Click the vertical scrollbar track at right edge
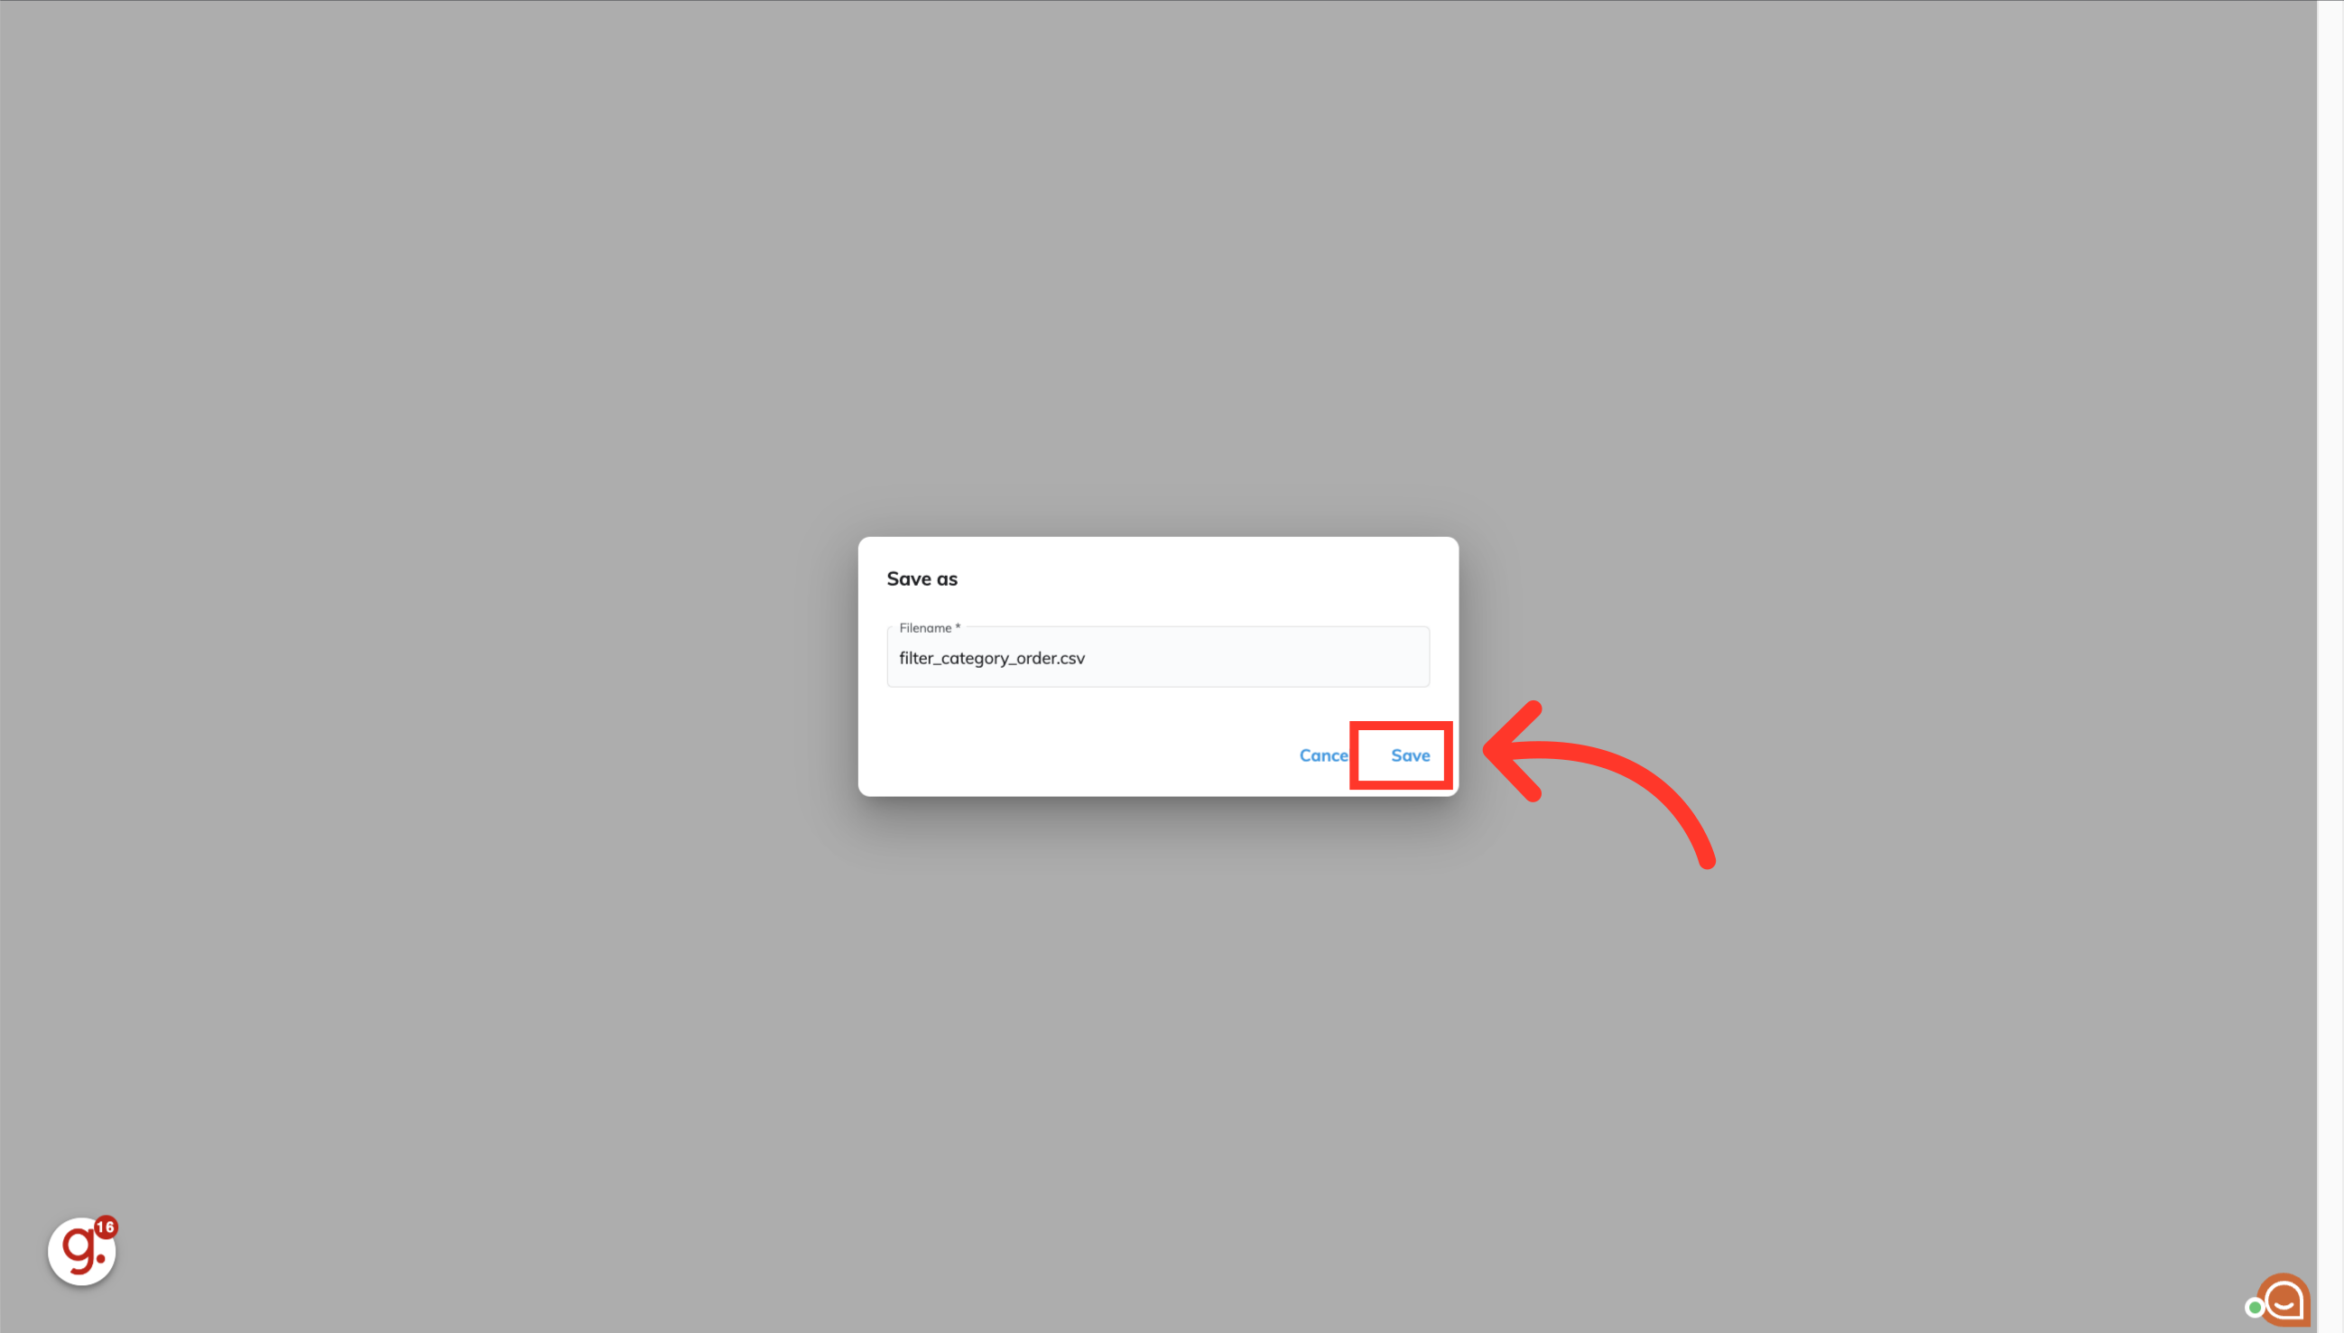This screenshot has width=2344, height=1333. click(2330, 666)
